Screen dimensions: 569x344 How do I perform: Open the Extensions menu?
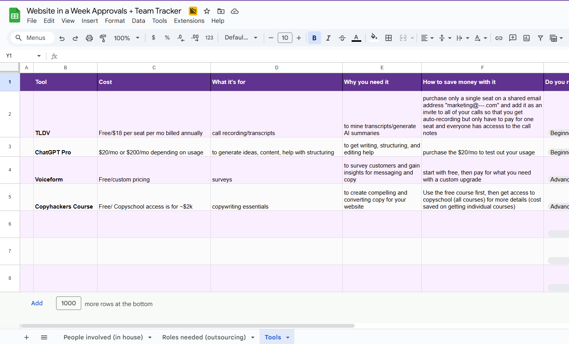click(x=189, y=21)
